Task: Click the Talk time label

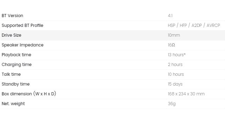Action: click(x=11, y=74)
